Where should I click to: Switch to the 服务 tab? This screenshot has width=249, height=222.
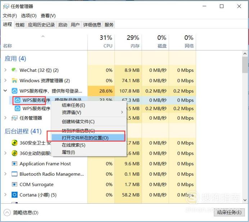(x=109, y=25)
